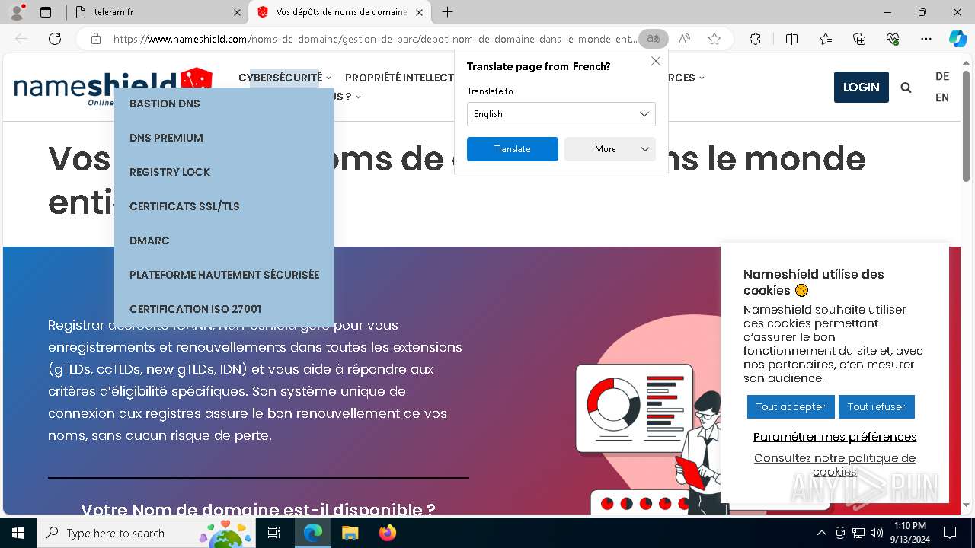
Task: Open the notifications center icon
Action: [950, 533]
